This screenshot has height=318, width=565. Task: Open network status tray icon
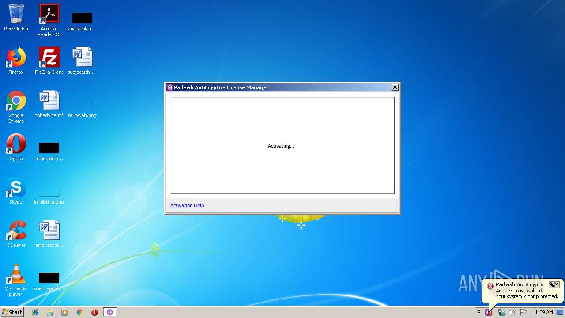pyautogui.click(x=501, y=312)
